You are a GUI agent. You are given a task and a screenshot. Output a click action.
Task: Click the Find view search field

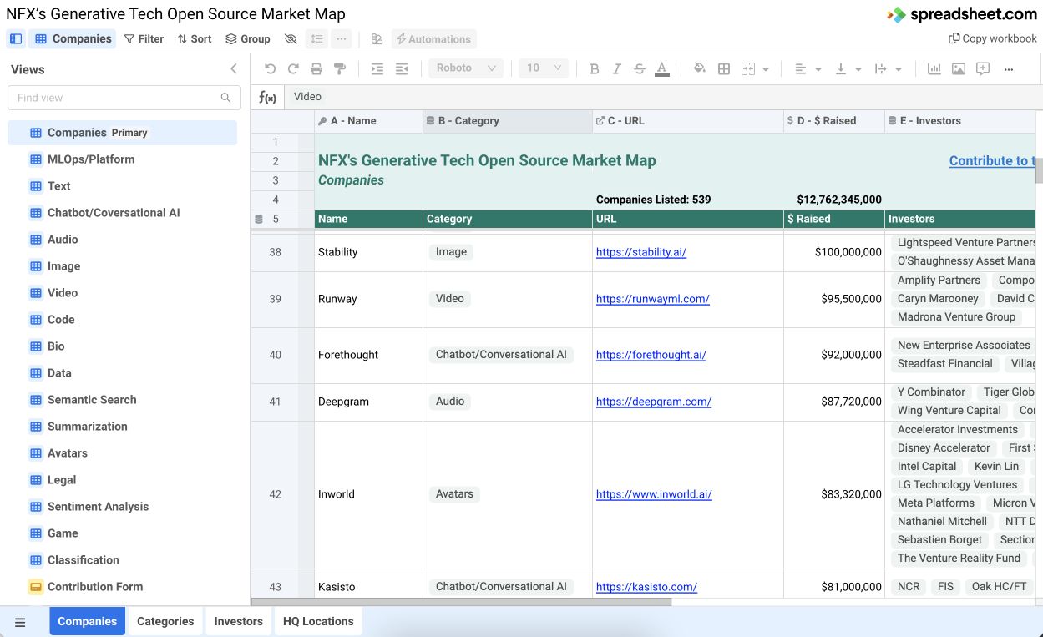tap(125, 98)
